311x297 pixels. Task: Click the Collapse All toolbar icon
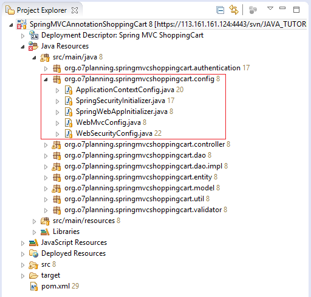point(220,10)
